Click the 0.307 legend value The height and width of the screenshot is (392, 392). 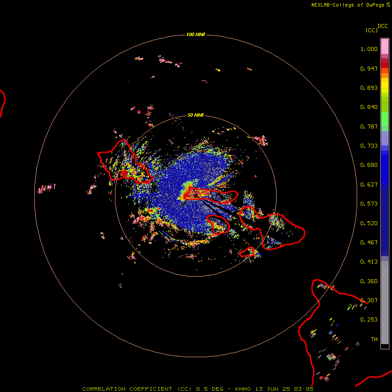369,301
